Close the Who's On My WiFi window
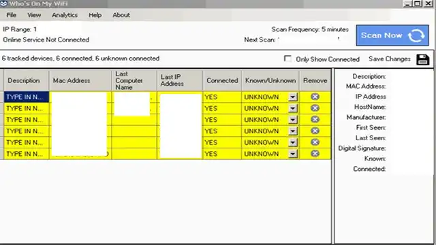The width and height of the screenshot is (436, 245). [428, 3]
